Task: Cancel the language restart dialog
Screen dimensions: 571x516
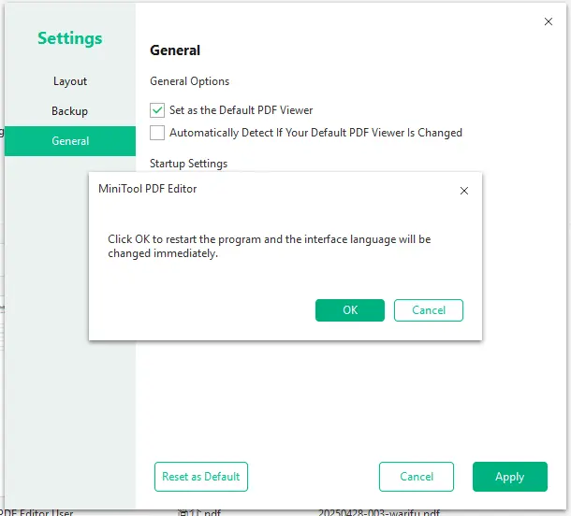Action: coord(429,310)
